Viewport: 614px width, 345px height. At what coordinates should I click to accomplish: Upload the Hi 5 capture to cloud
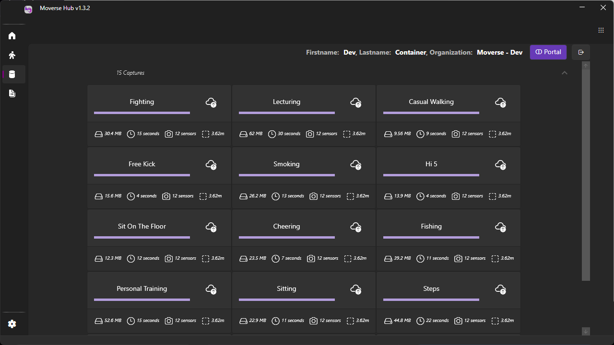pos(500,165)
